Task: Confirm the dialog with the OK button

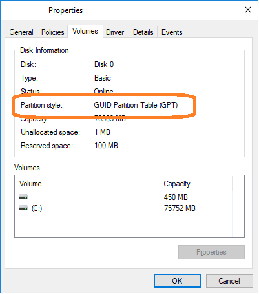Action: (177, 280)
